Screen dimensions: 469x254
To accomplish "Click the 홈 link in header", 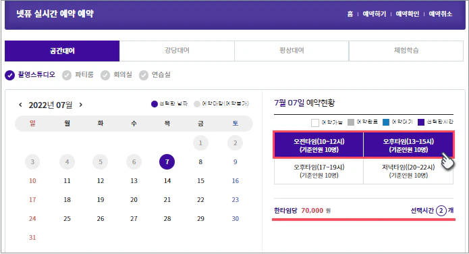I will 350,14.
